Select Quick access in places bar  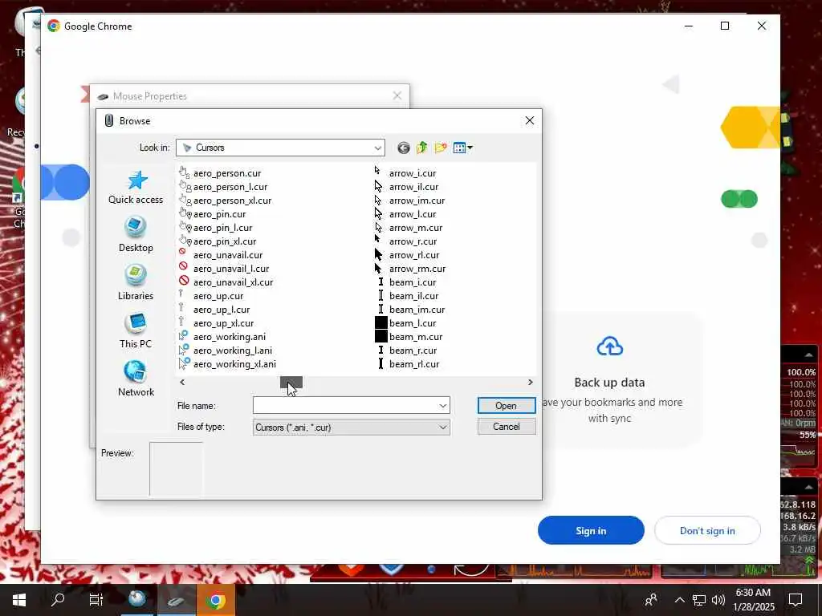tap(136, 187)
